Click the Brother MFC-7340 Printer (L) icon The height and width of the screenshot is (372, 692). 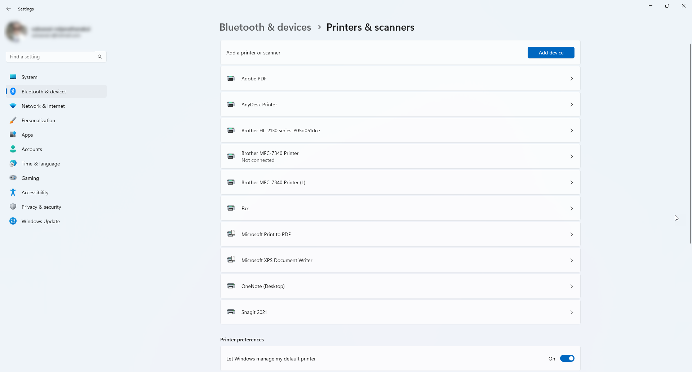[x=231, y=182]
